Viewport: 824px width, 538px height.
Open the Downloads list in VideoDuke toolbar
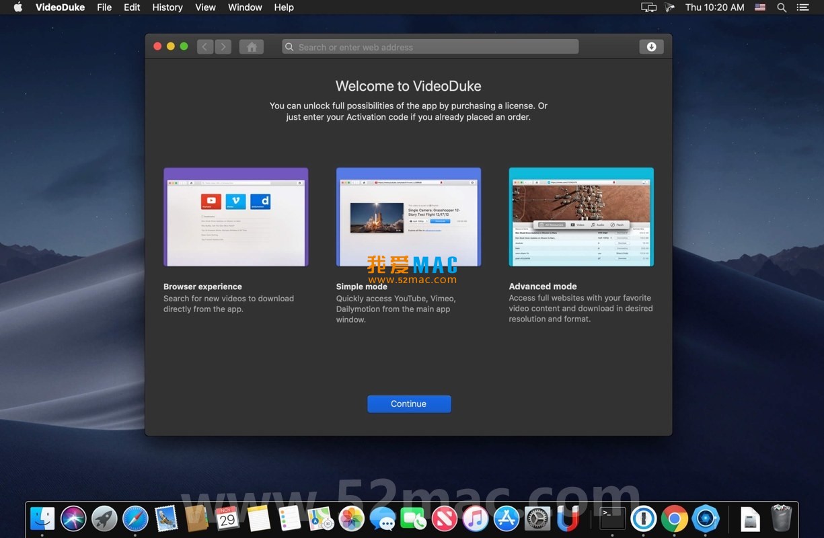tap(650, 46)
